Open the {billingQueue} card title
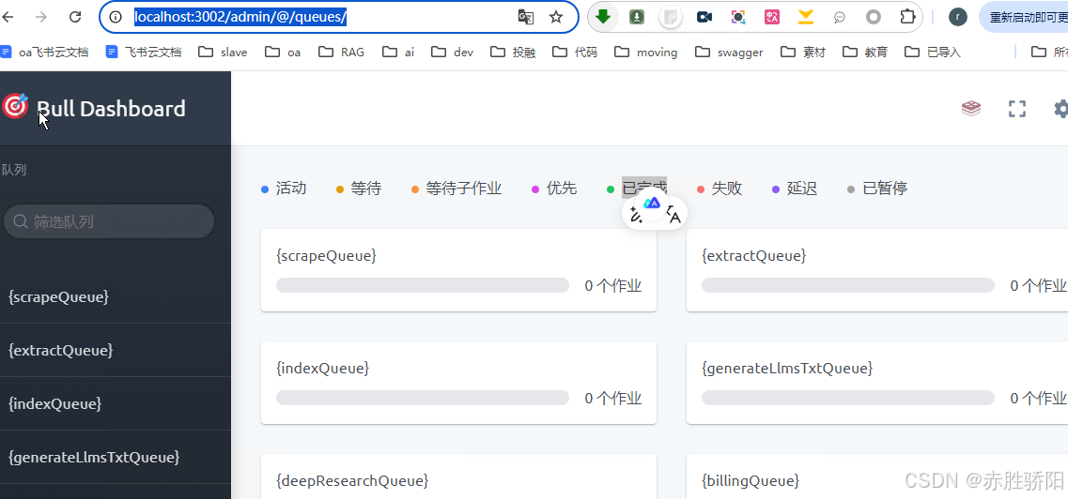This screenshot has height=499, width=1068. [750, 480]
